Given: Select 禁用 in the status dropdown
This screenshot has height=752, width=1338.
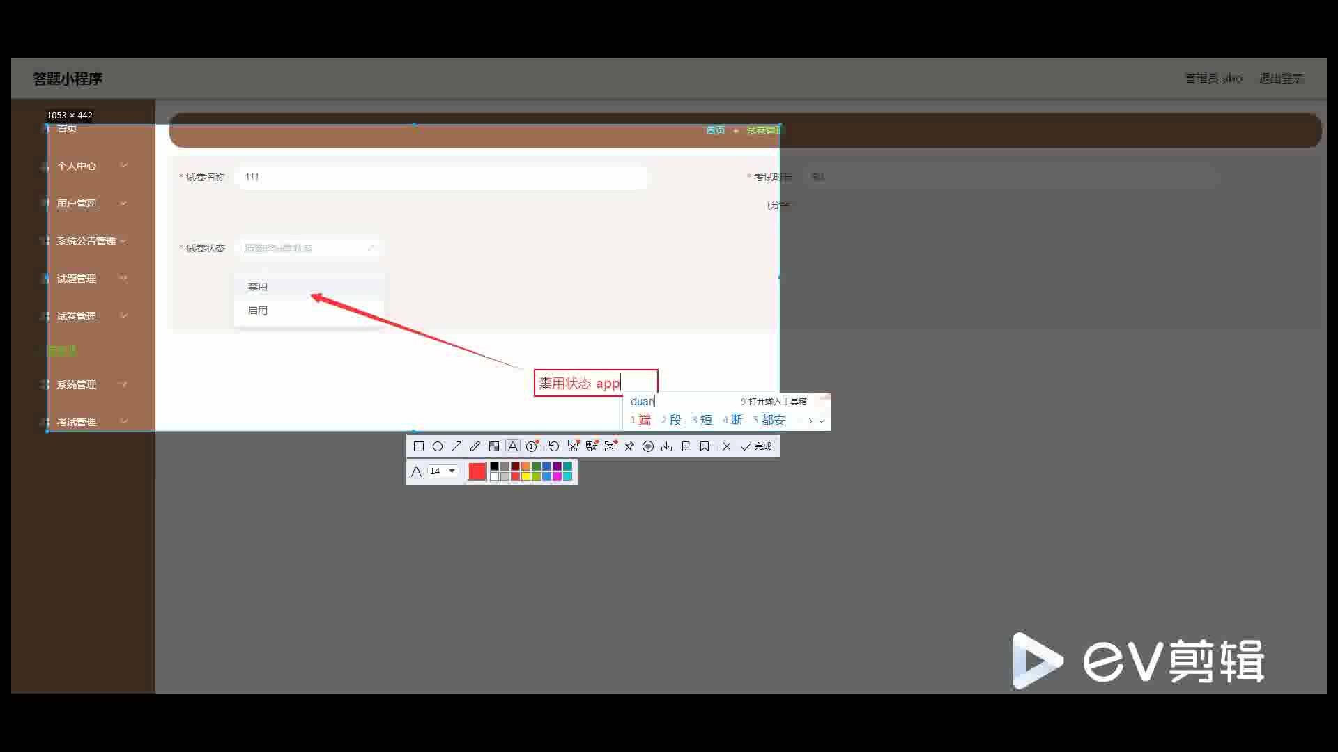Looking at the screenshot, I should point(309,287).
